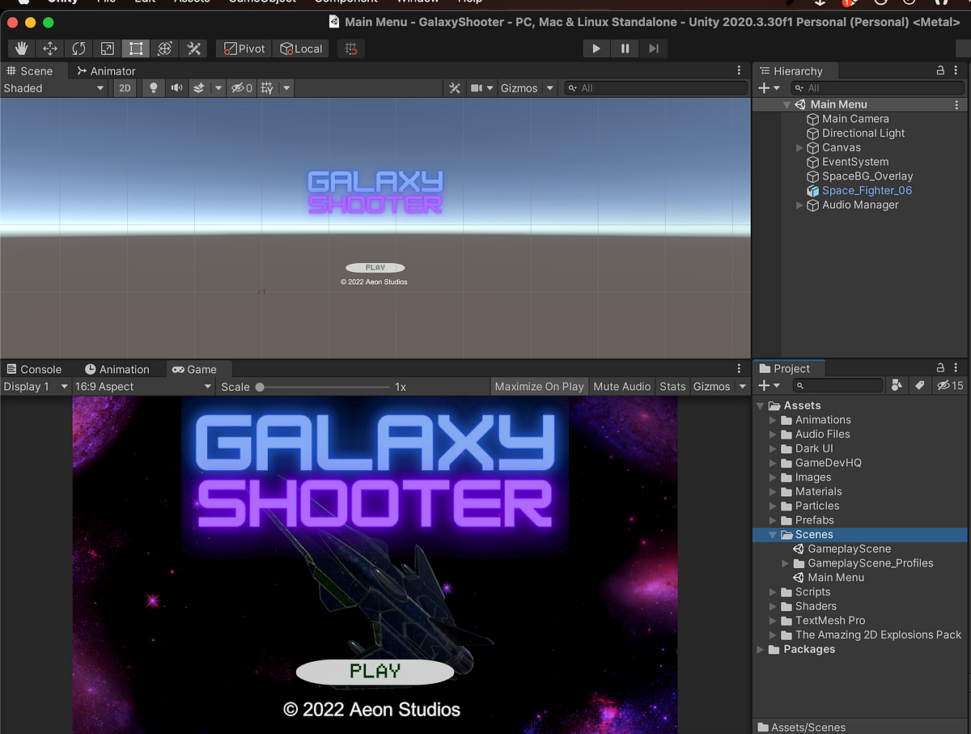Select the Scale tool
This screenshot has width=971, height=734.
click(107, 49)
